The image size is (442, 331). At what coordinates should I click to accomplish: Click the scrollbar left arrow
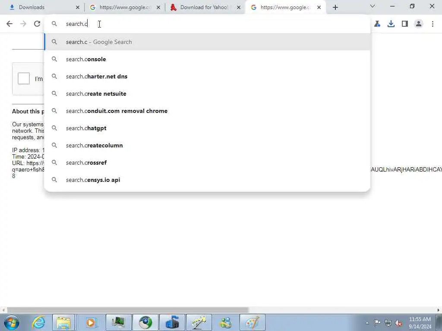3,310
